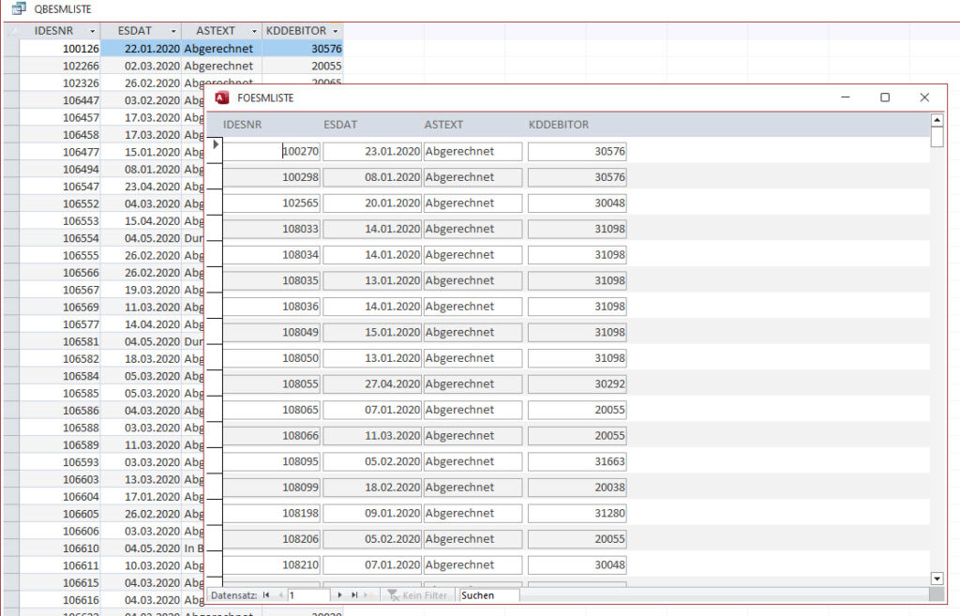This screenshot has width=960, height=616.
Task: Open KDDEBITOR column filter dropdown in QBESMLISTE
Action: (335, 31)
